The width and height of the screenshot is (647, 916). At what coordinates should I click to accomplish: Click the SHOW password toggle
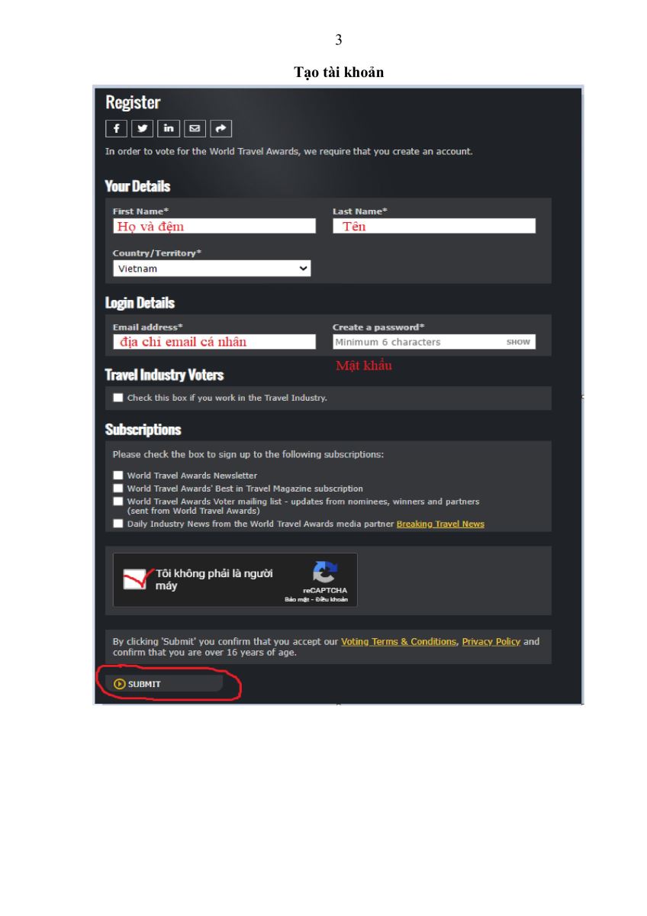(518, 342)
